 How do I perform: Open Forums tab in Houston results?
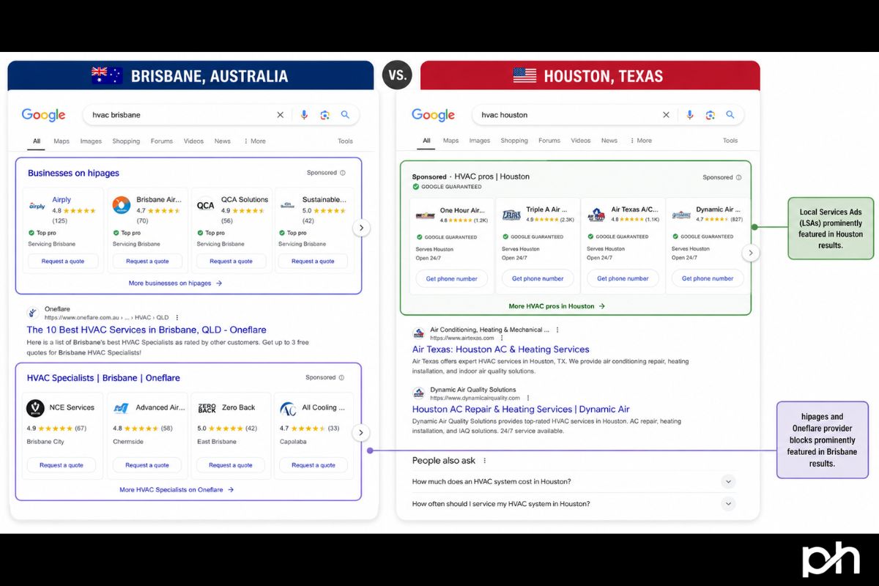point(549,141)
